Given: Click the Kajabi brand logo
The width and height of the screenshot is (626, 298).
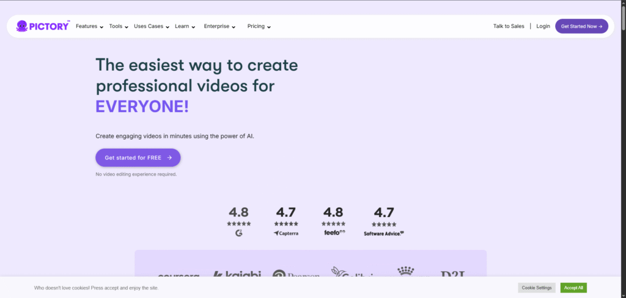Looking at the screenshot, I should point(237,275).
